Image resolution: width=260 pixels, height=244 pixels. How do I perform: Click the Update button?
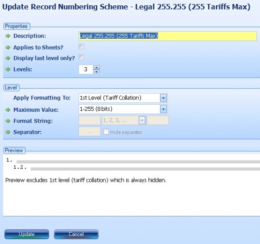point(27,234)
